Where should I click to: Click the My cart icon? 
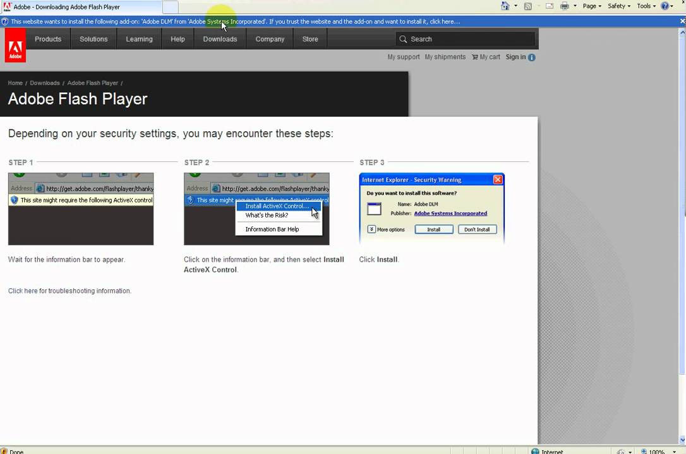[x=474, y=57]
